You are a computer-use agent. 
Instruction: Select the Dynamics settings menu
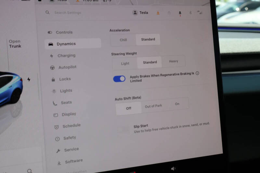click(x=72, y=44)
